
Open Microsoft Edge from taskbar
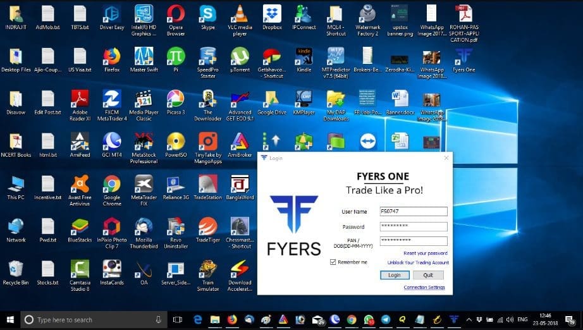(198, 320)
